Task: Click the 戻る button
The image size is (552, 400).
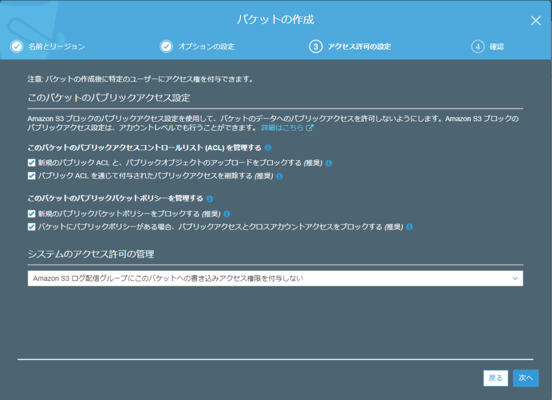Action: tap(496, 378)
